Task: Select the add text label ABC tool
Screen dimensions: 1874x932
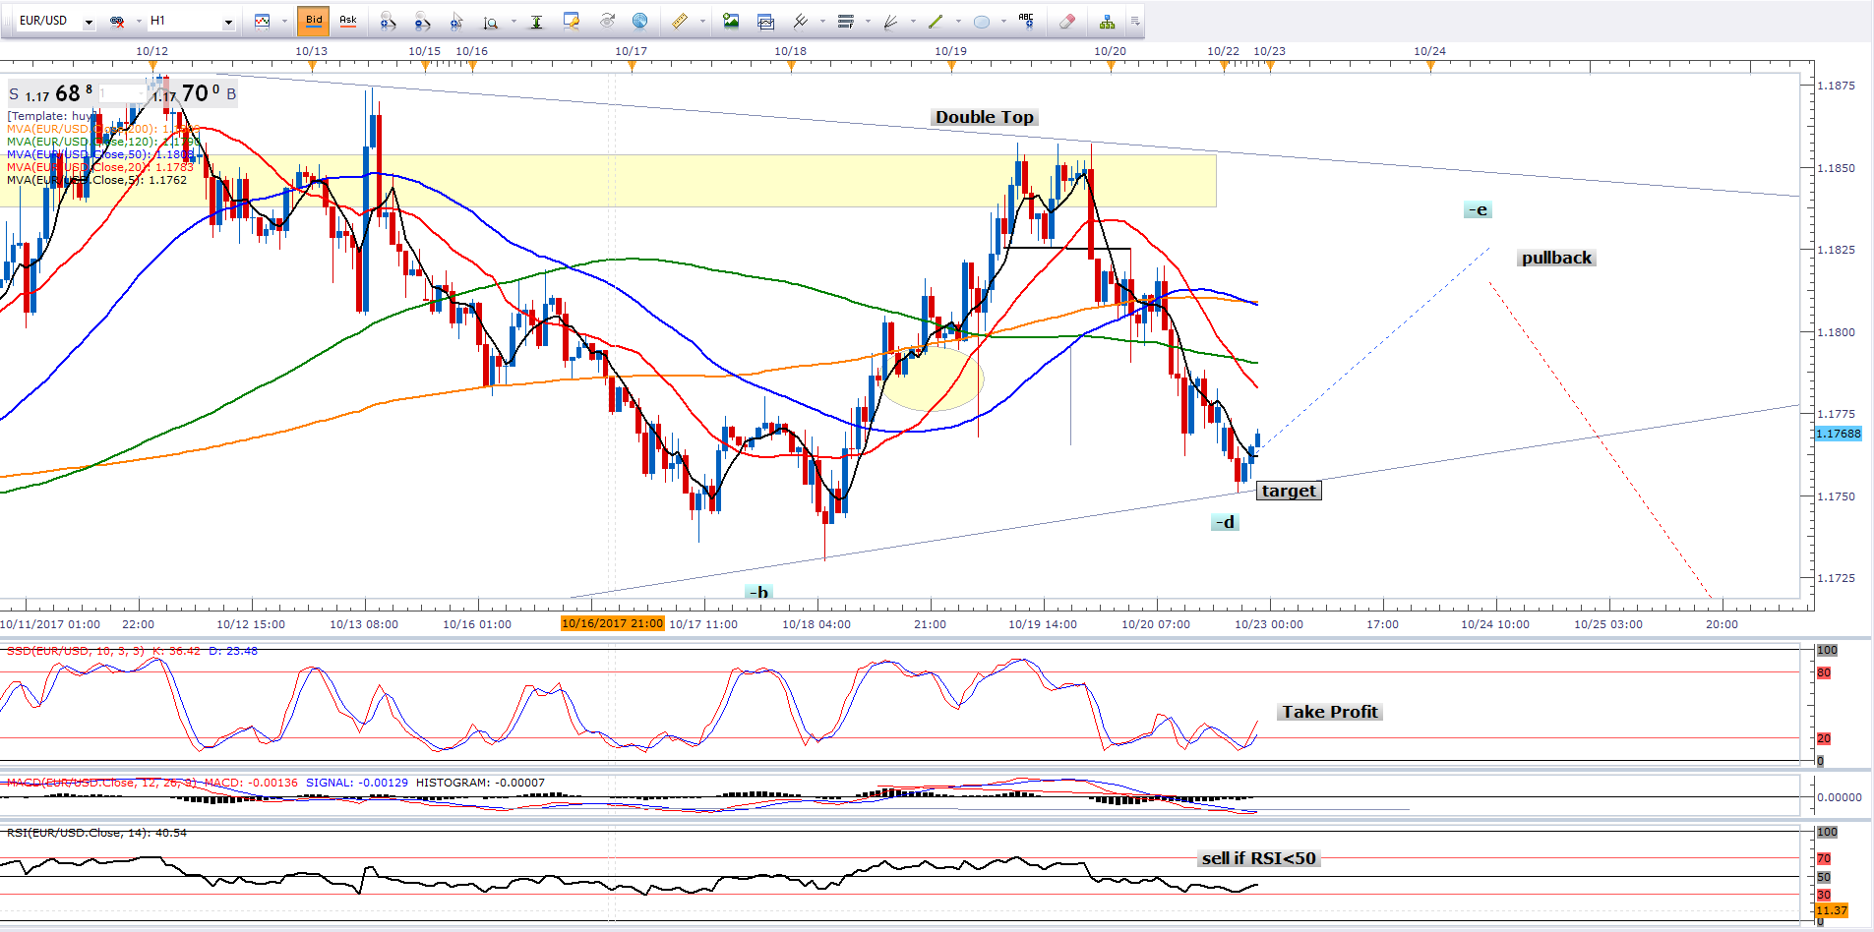Action: 1026,21
